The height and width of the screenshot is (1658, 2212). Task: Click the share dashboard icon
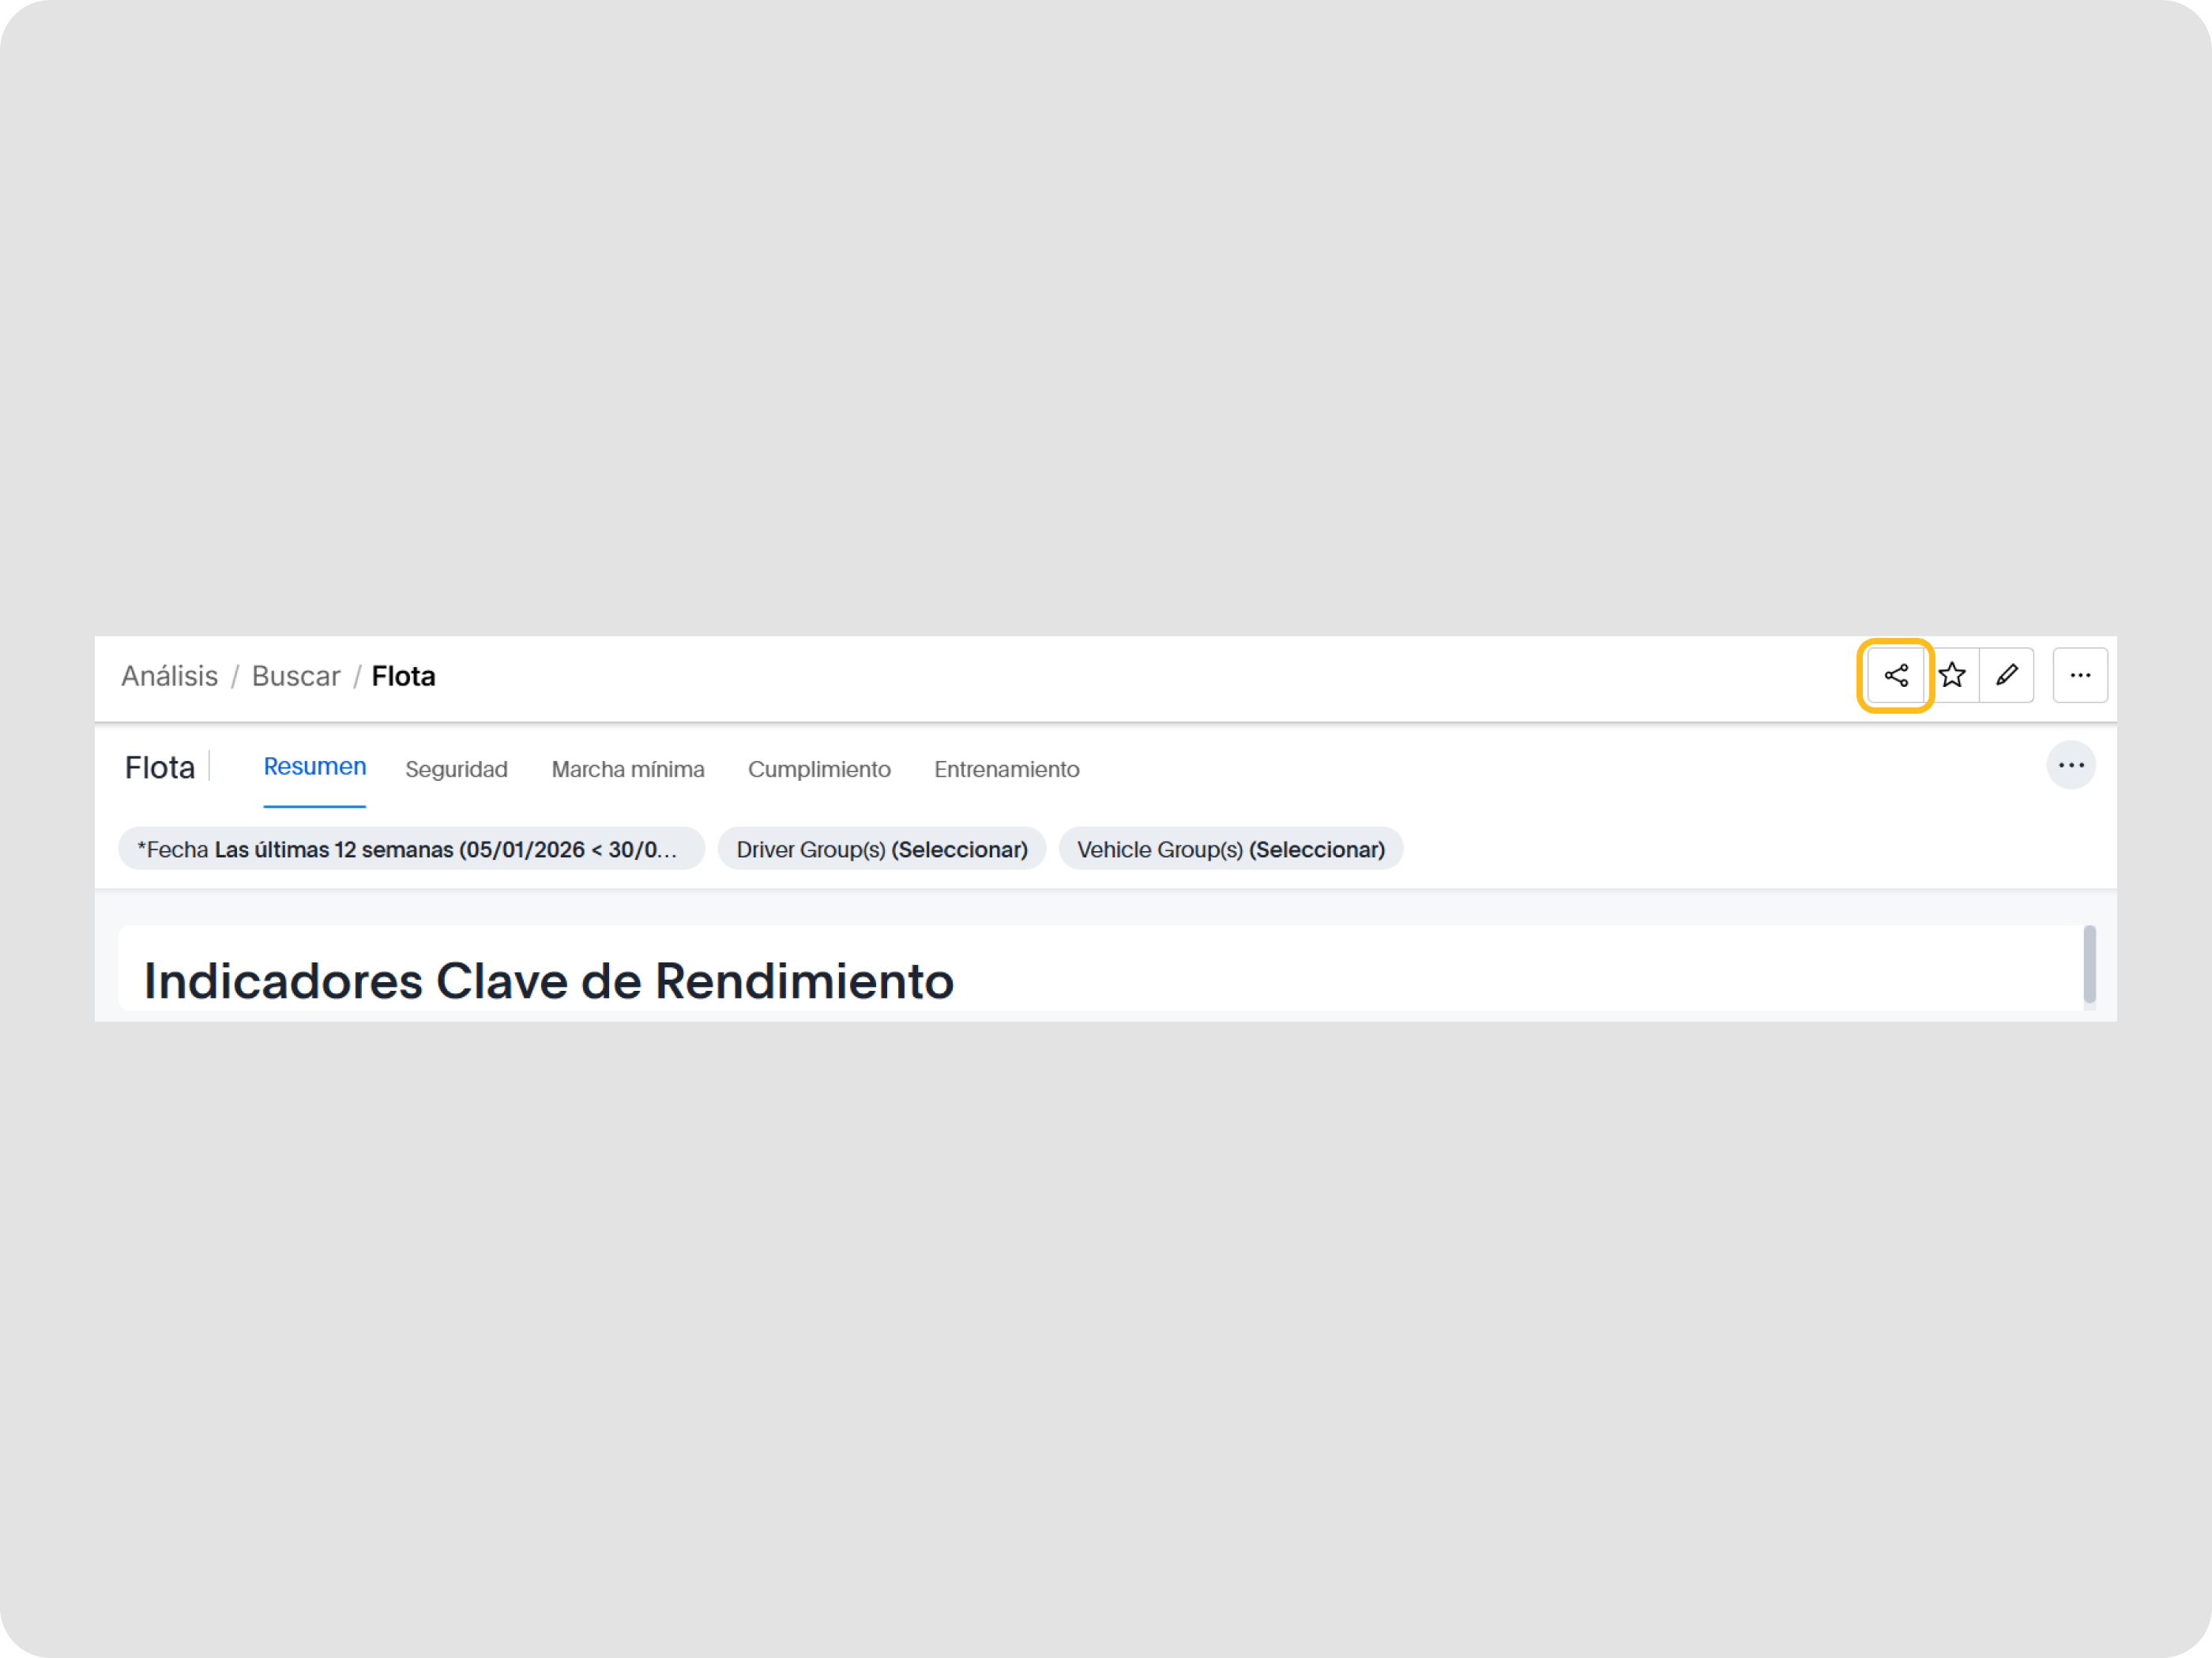(1895, 676)
